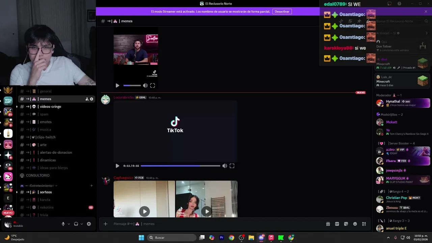Play the left video from Cagfuegozzz
The image size is (432, 243).
tap(144, 212)
